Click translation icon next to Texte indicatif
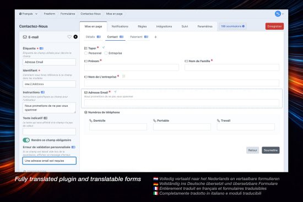This screenshot has height=202, width=303. (45, 118)
